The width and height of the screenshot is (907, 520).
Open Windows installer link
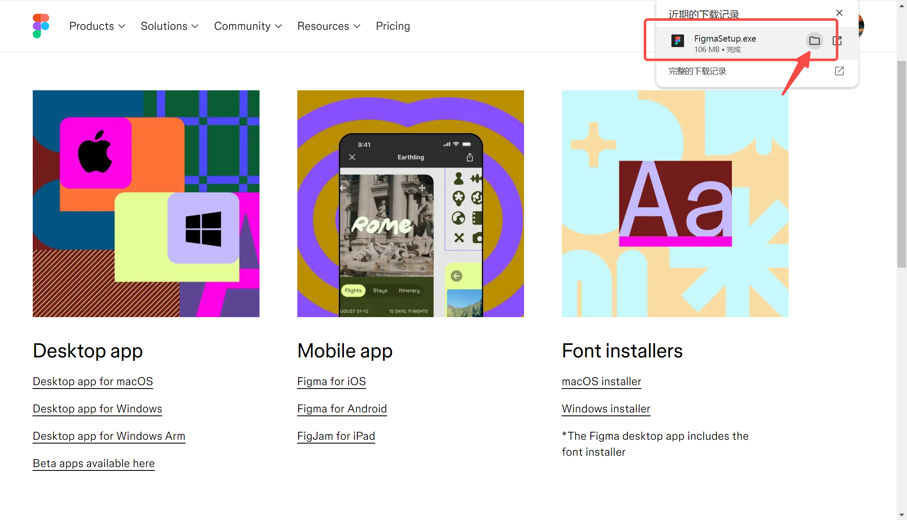click(x=606, y=409)
